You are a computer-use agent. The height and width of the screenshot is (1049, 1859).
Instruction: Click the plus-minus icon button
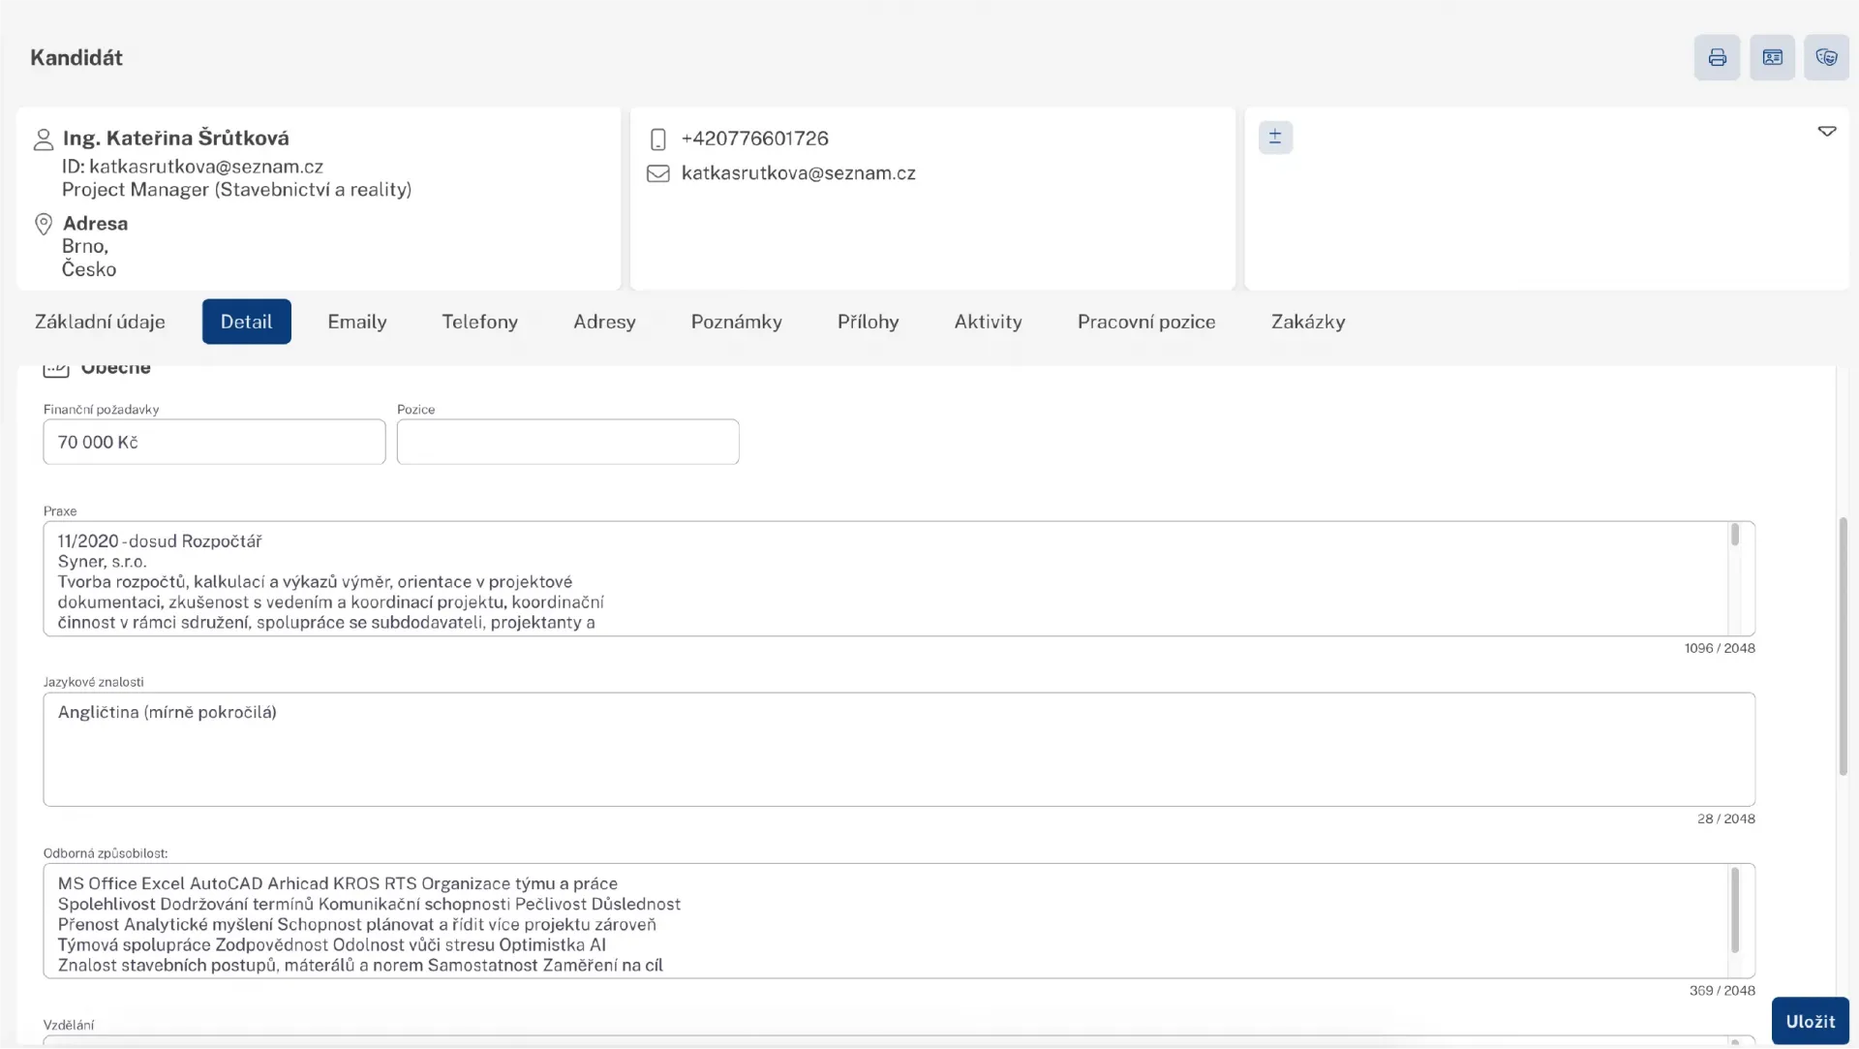[1275, 138]
